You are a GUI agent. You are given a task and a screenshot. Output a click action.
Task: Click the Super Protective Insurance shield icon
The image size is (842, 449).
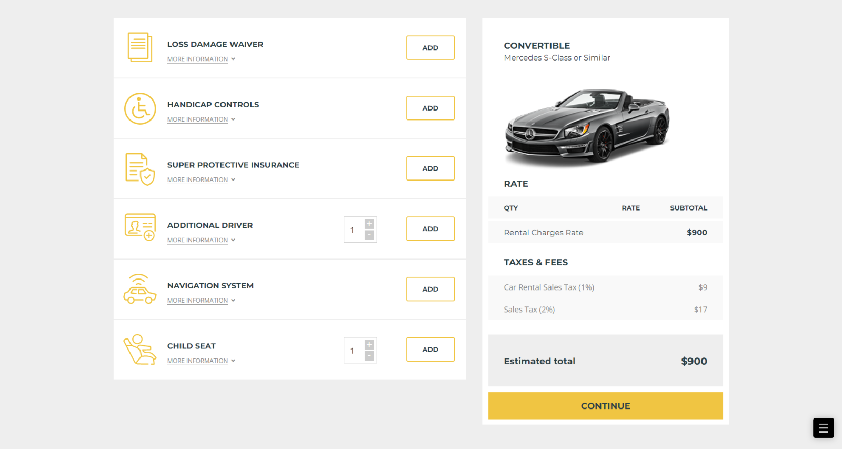pos(140,169)
